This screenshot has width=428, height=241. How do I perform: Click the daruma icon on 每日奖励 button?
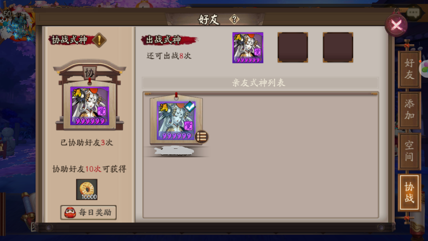pos(70,213)
